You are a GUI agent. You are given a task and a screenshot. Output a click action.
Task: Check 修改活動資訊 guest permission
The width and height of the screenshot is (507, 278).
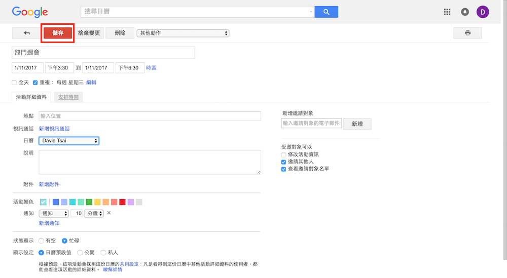pos(284,154)
